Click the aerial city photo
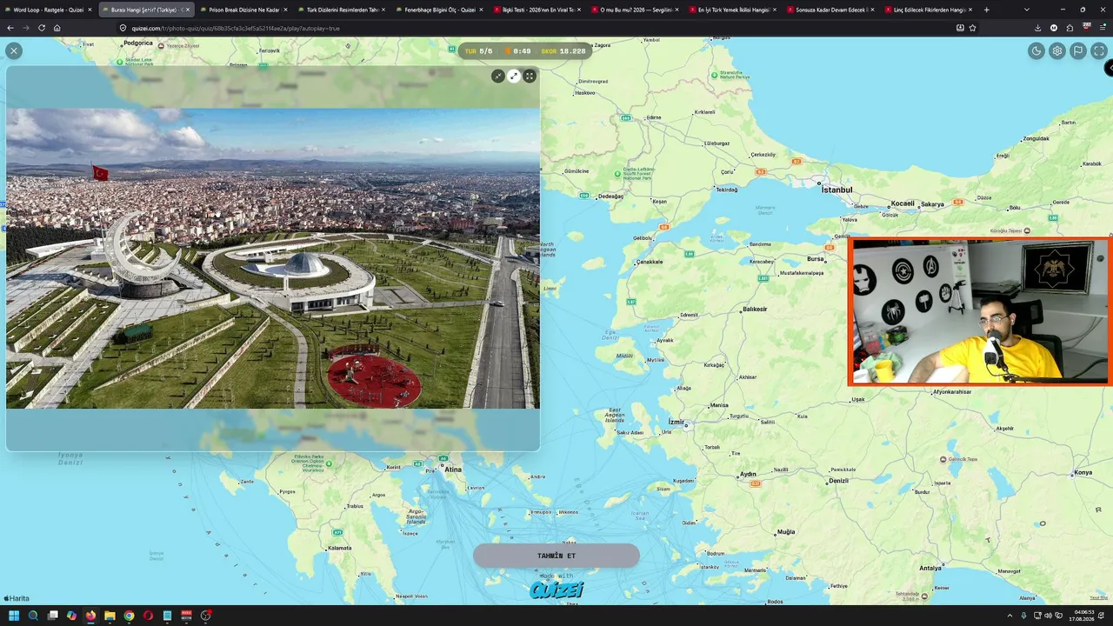Screen dimensions: 1113x626 pos(273,258)
